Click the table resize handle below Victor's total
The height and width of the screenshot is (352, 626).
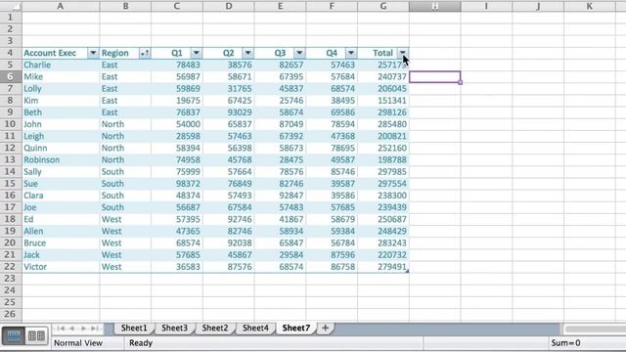(x=407, y=271)
